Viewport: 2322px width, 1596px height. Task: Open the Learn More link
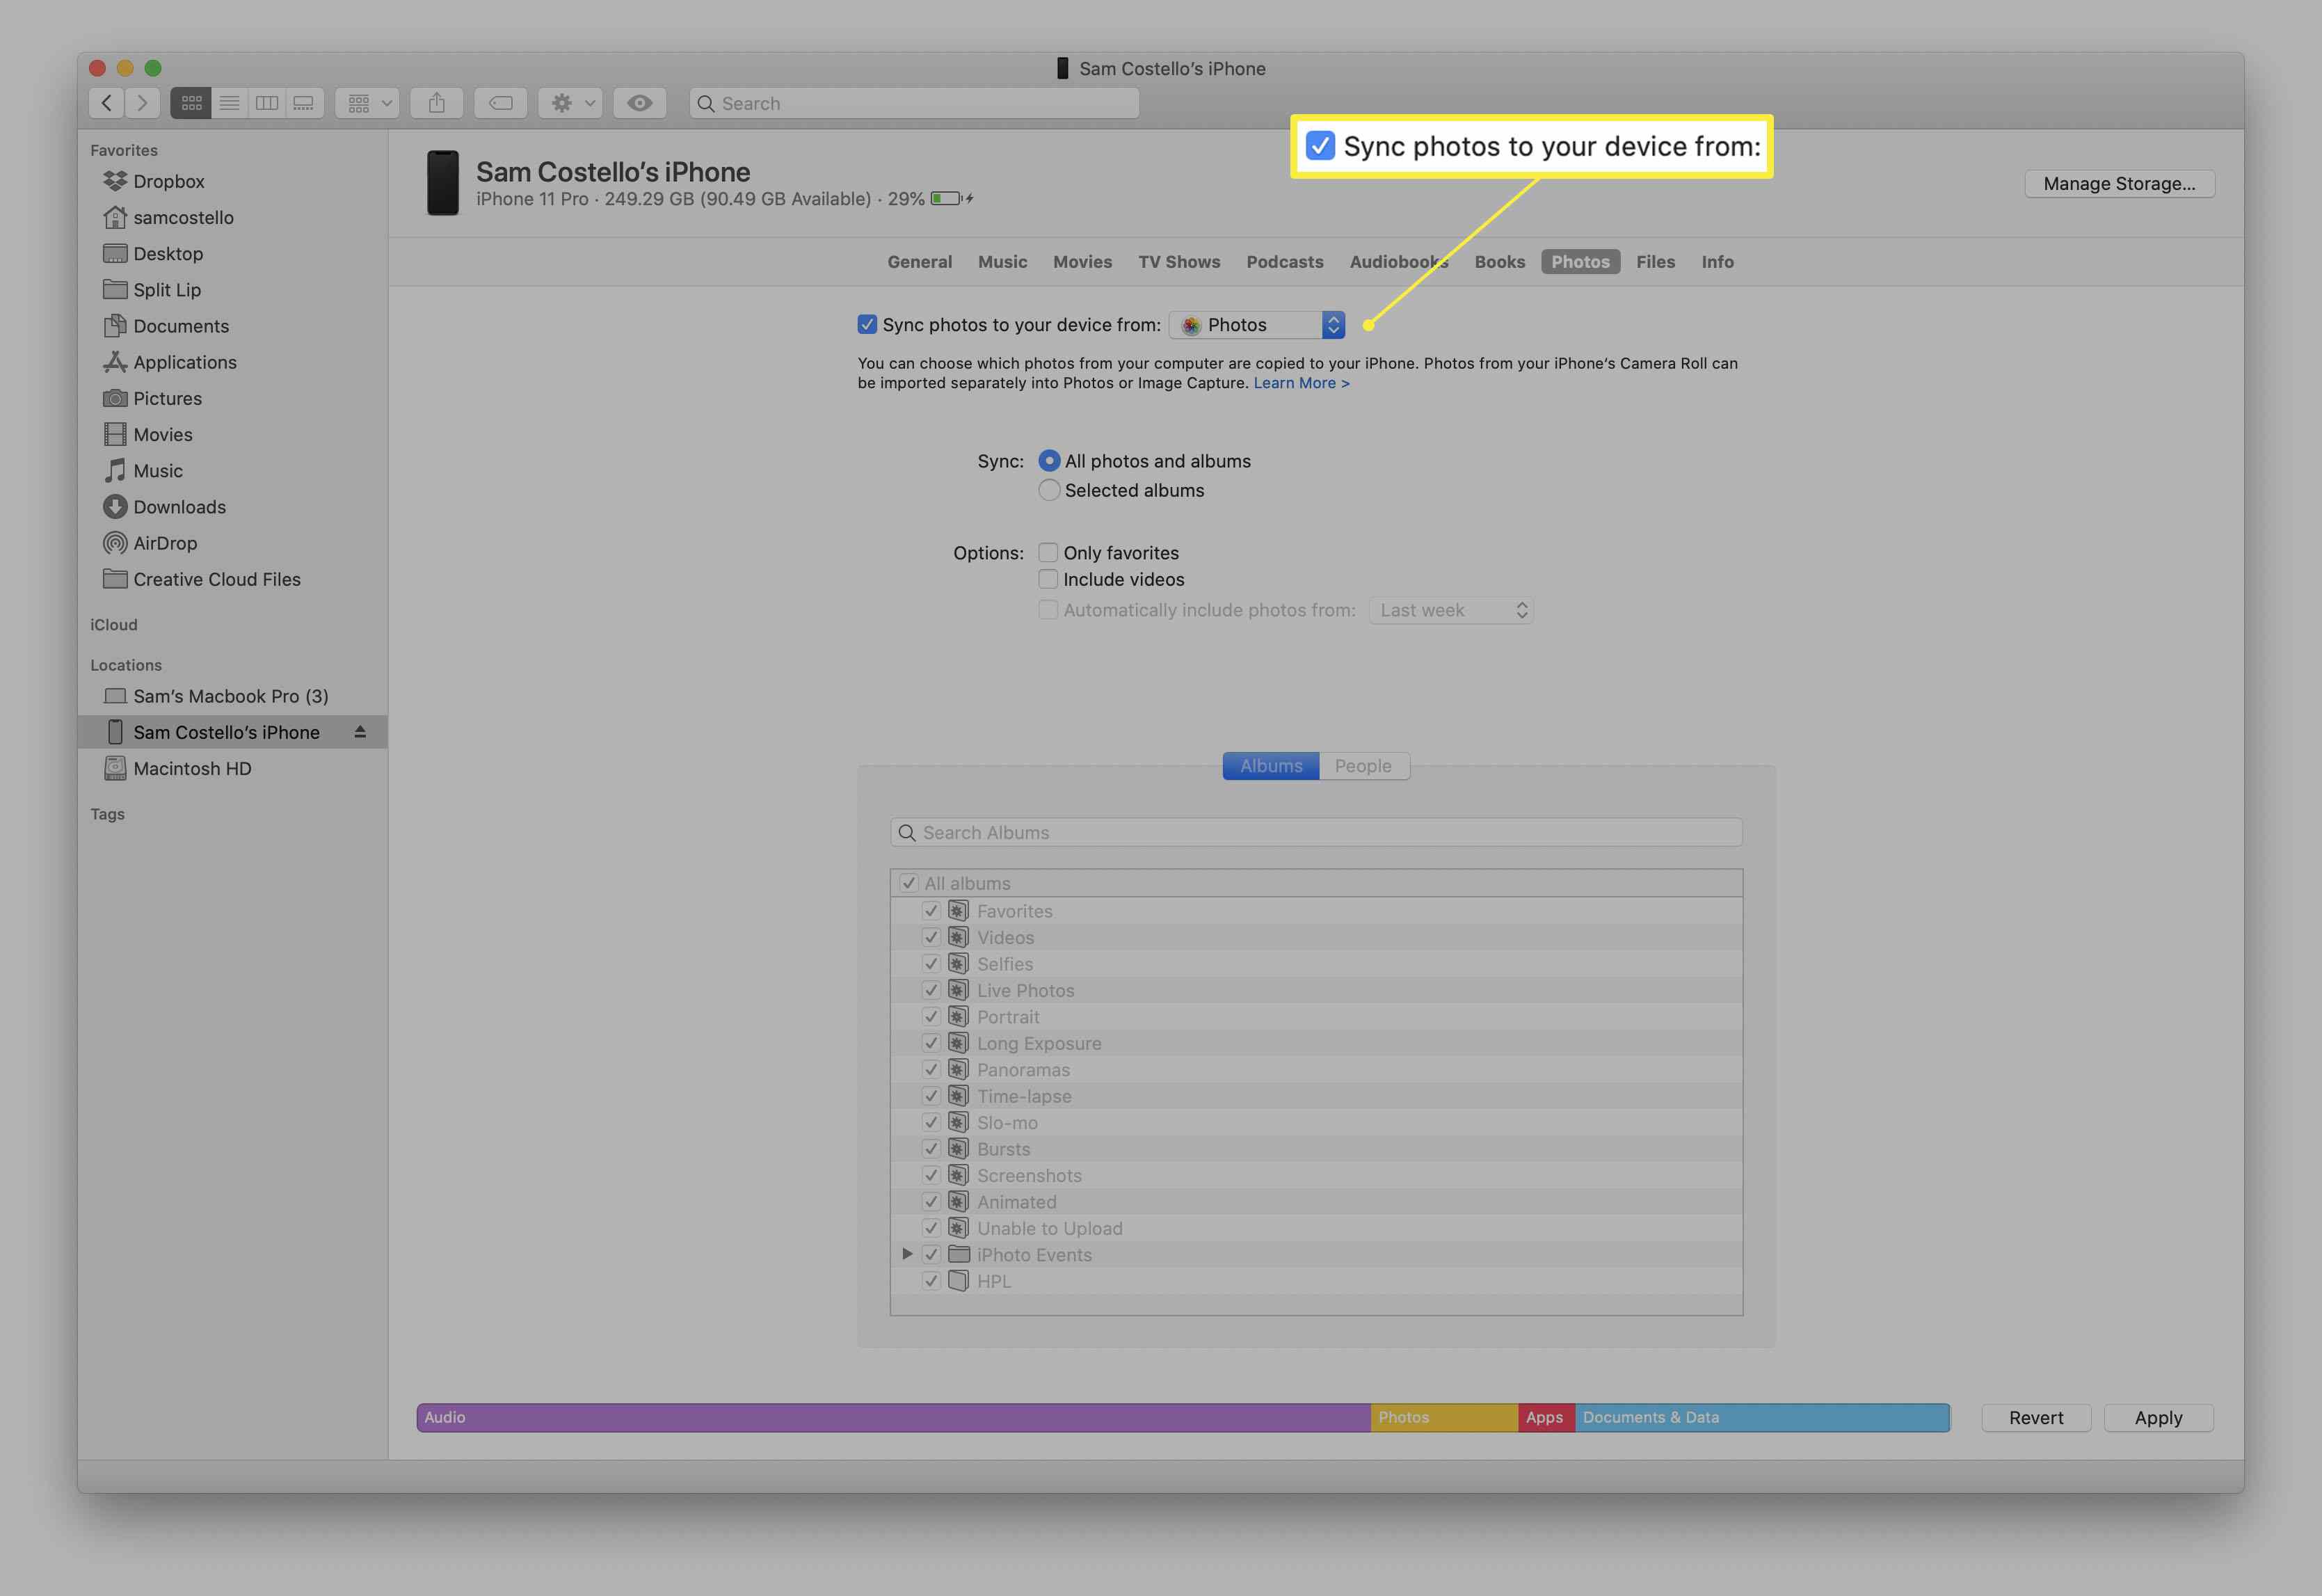[x=1302, y=383]
